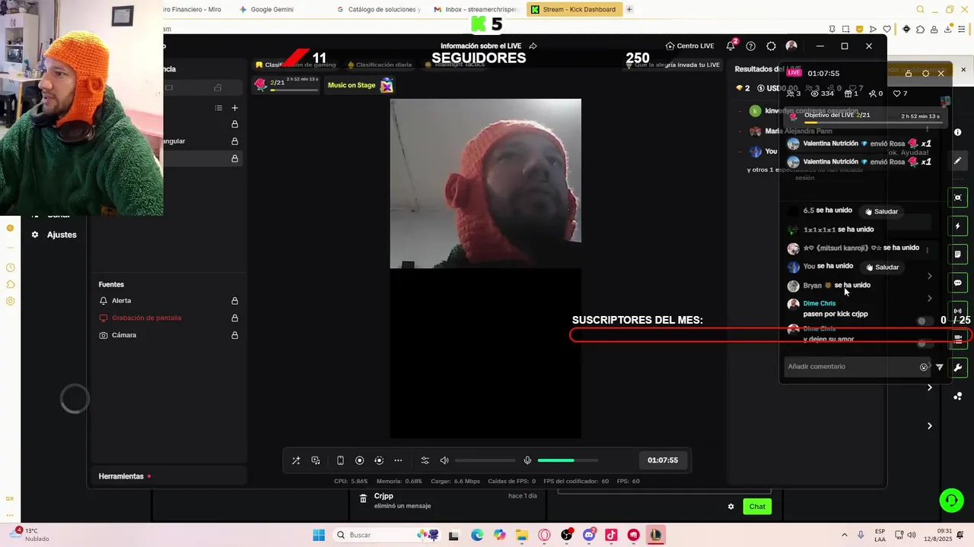
Task: Switch to mobile portrait orientation icon
Action: (x=340, y=460)
